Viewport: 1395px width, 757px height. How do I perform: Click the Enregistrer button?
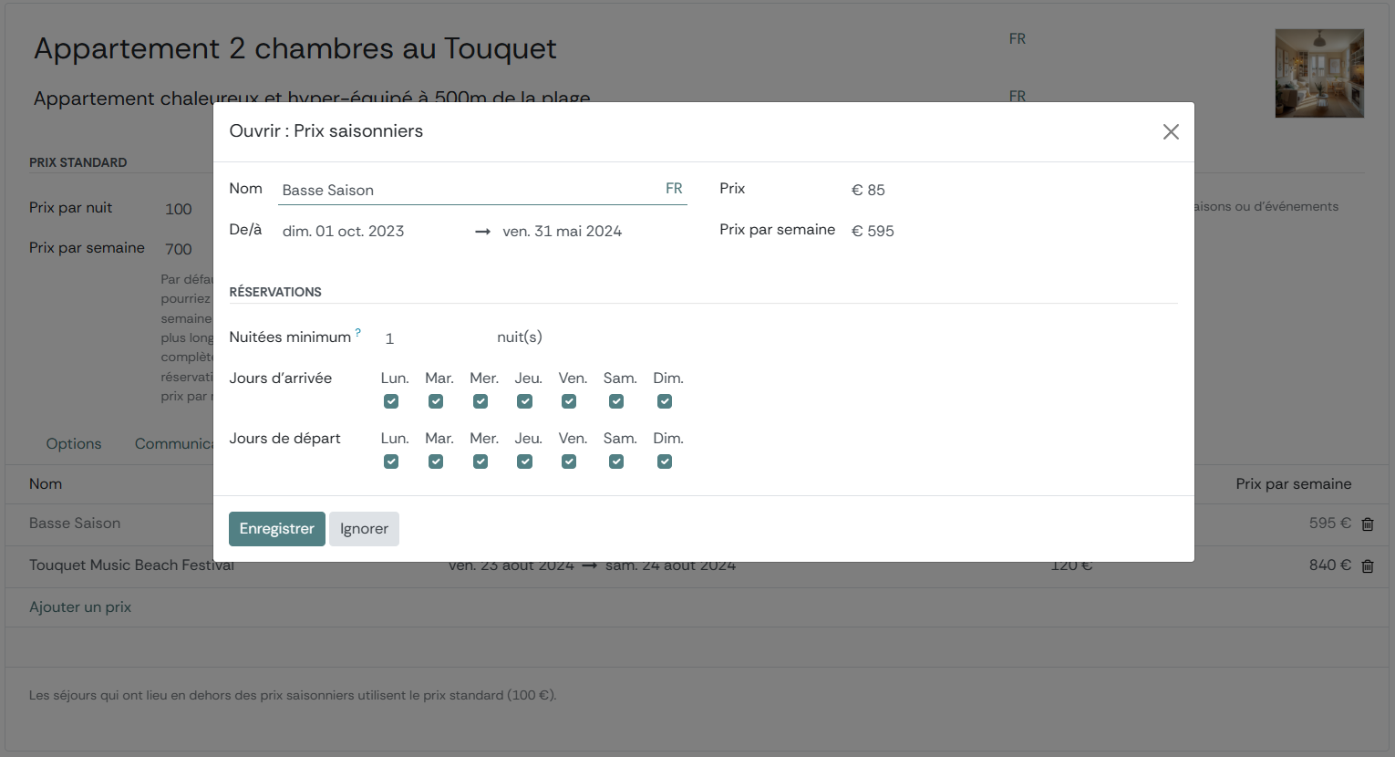click(x=276, y=529)
